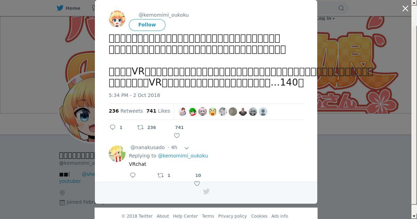Reply to nanakusado's VRchat comment
Screen dimensions: 417x219
133,175
